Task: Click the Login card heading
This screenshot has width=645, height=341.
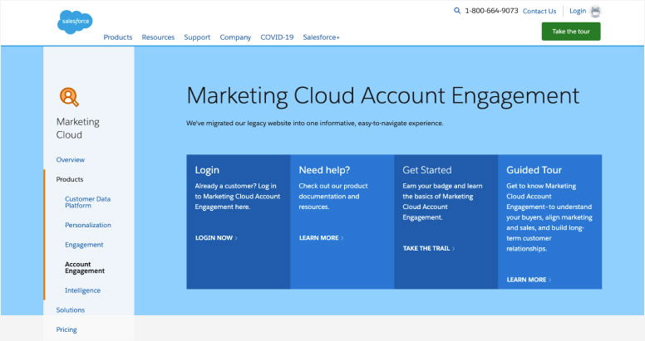Action: 207,170
